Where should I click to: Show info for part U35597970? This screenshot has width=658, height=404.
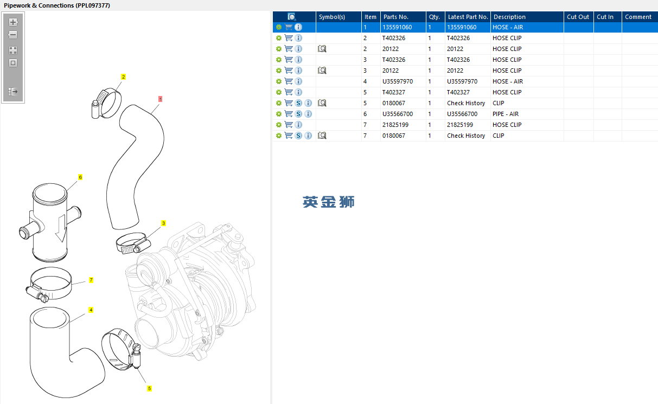click(298, 81)
